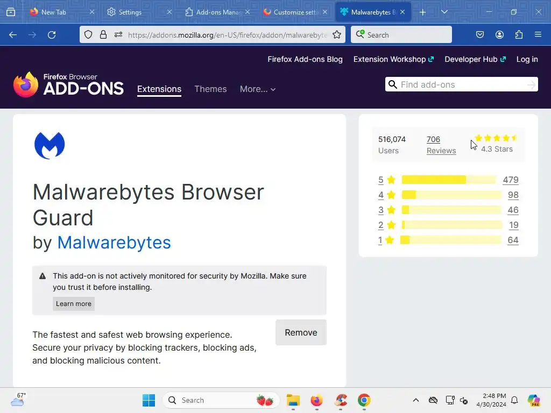Click the Find add-ons search field
Screen dimensions: 551x413
(x=461, y=84)
